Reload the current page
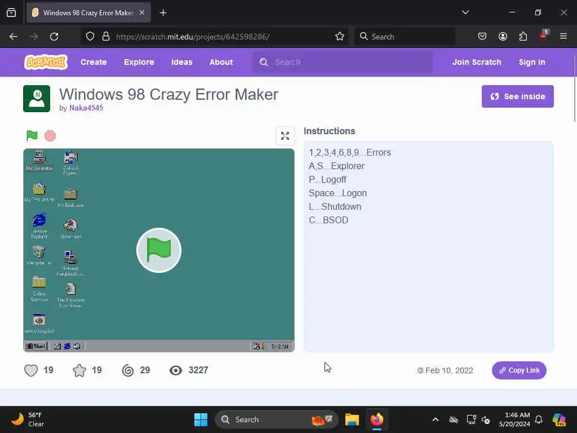This screenshot has height=433, width=577. tap(54, 37)
